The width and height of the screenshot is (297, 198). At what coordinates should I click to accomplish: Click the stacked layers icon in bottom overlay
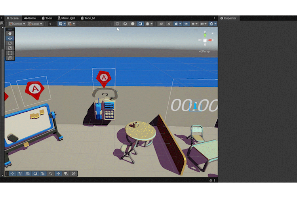43,173
